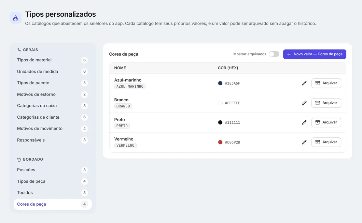Click the VERMELHO code tag
Screen dimensions: 362x223
(125, 146)
